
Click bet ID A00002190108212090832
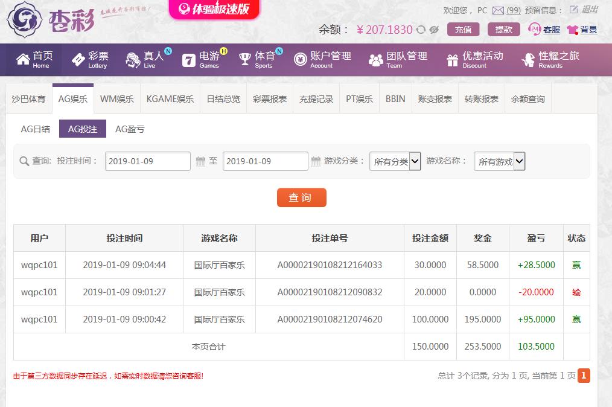(330, 292)
